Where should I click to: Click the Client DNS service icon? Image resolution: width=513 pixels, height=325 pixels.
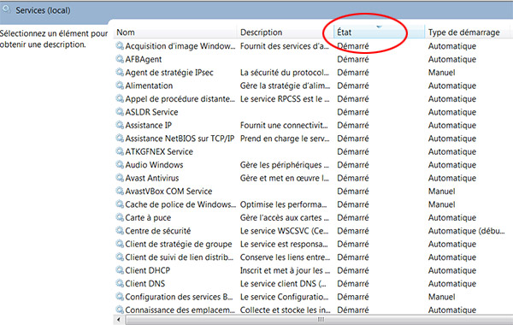point(120,283)
